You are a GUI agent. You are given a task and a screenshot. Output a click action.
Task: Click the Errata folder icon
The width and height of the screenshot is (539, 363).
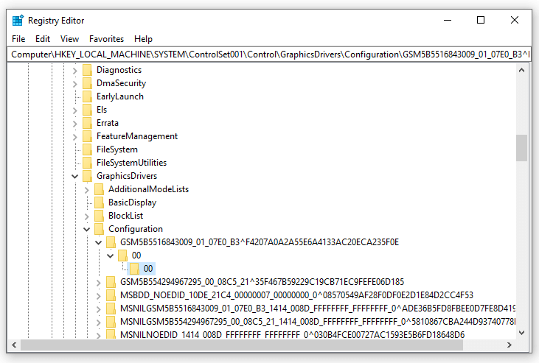click(x=88, y=123)
